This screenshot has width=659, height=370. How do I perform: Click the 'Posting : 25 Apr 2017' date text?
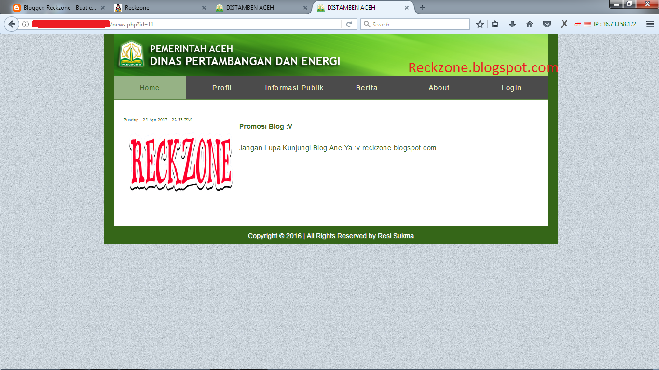pyautogui.click(x=157, y=119)
